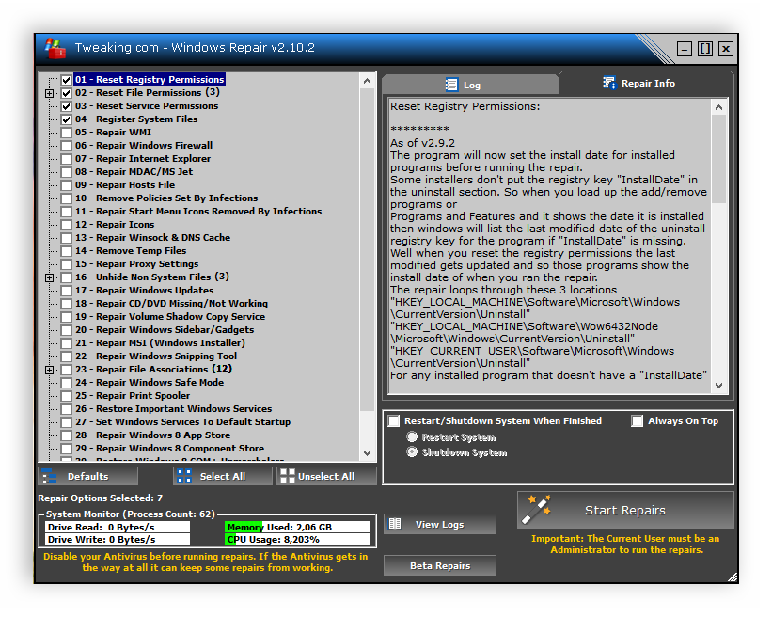Screen dimensions: 772x617
Task: Select the Shutdown System radio button
Action: (412, 451)
